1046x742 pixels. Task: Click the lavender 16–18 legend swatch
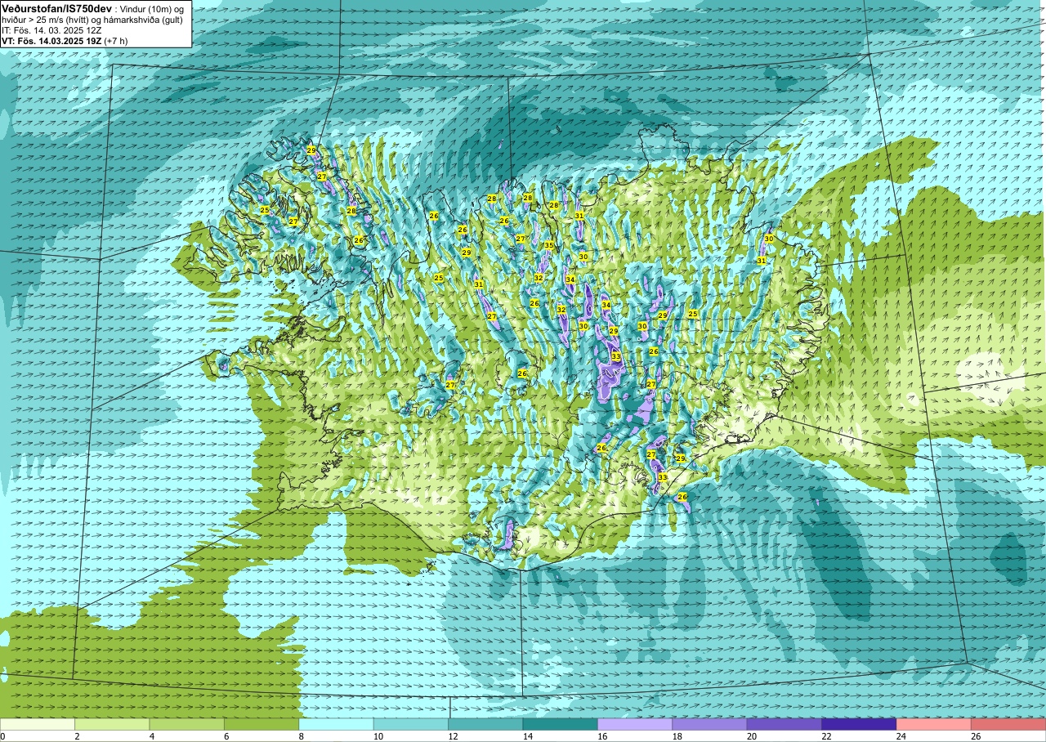point(635,725)
